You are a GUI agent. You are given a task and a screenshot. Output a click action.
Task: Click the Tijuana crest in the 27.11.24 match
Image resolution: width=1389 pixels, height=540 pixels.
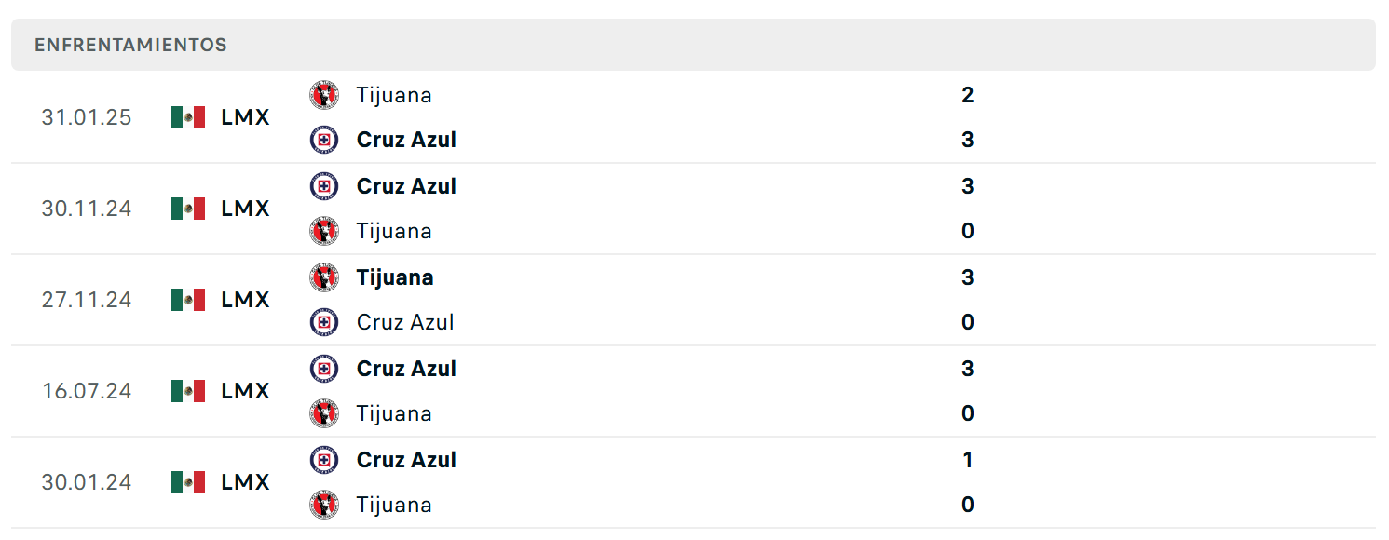point(324,277)
